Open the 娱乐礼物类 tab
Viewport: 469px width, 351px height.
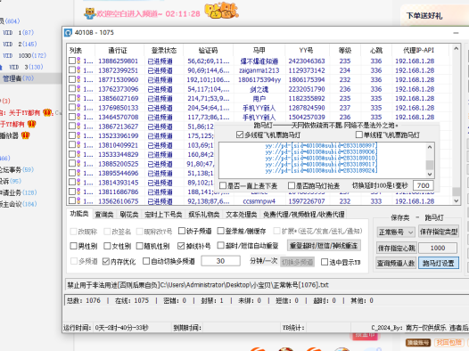(203, 214)
